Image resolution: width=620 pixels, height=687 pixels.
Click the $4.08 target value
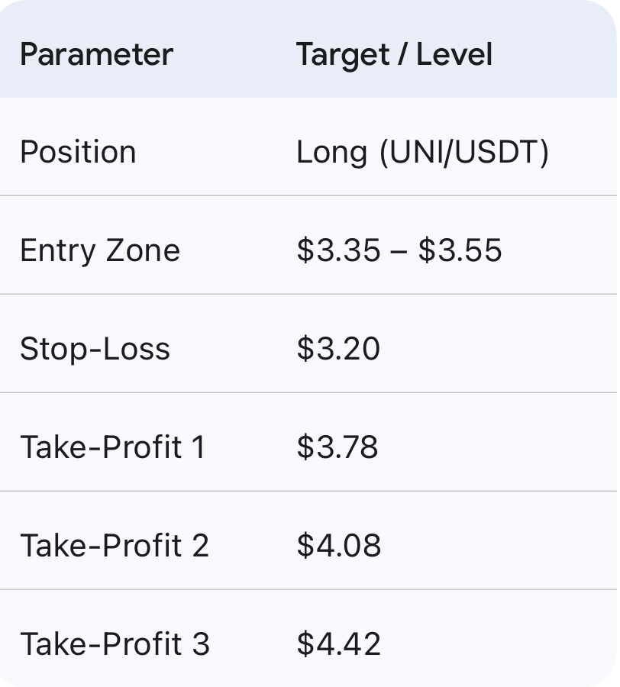[338, 546]
